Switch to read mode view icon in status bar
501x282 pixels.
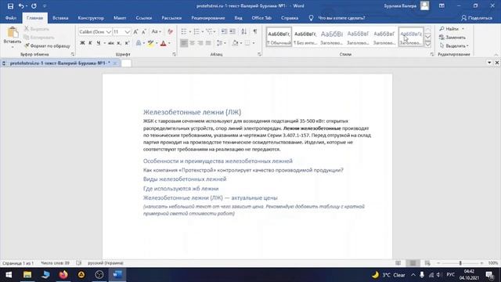click(x=398, y=263)
